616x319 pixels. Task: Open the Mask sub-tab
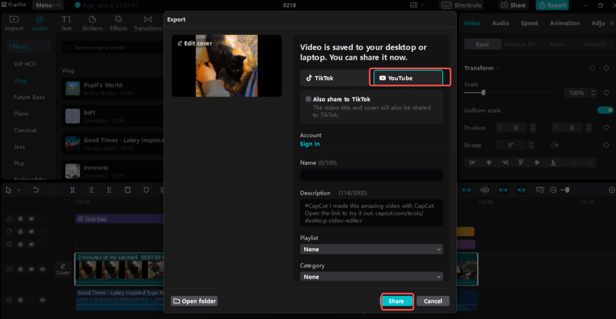pyautogui.click(x=557, y=44)
